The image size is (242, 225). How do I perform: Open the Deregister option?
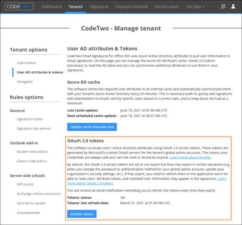click(25, 82)
